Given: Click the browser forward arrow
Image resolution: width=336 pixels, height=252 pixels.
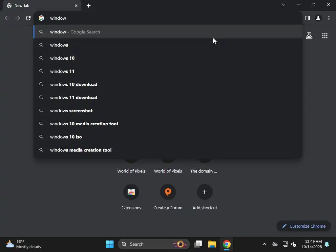Looking at the screenshot, I should [18, 18].
